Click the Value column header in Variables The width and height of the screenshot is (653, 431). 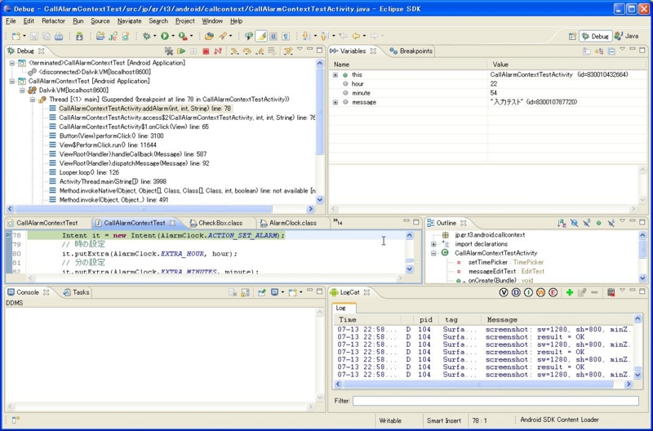click(x=500, y=64)
